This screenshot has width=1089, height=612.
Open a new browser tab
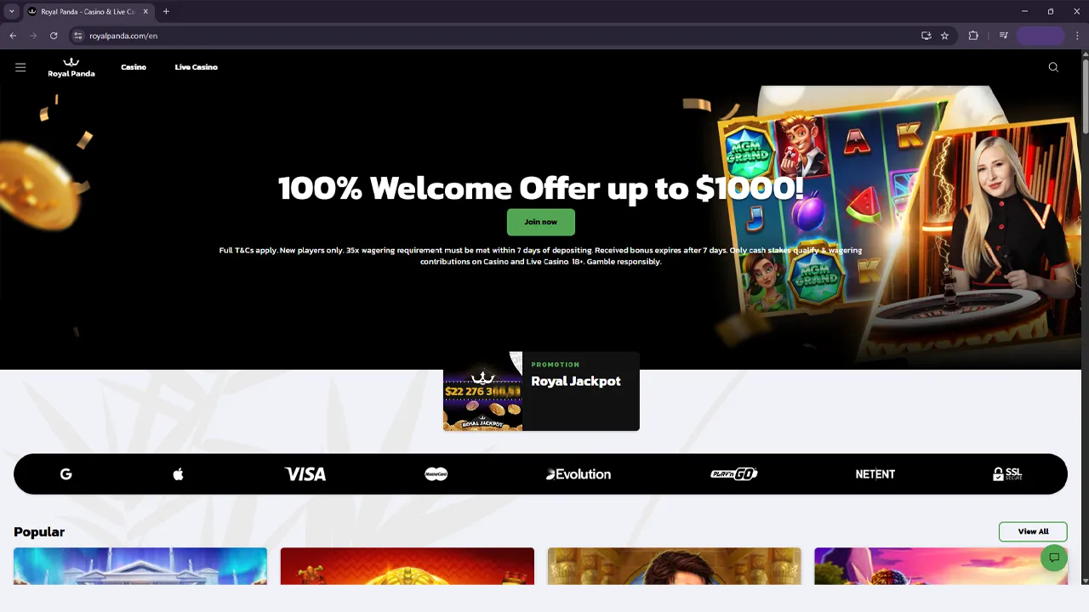(166, 11)
